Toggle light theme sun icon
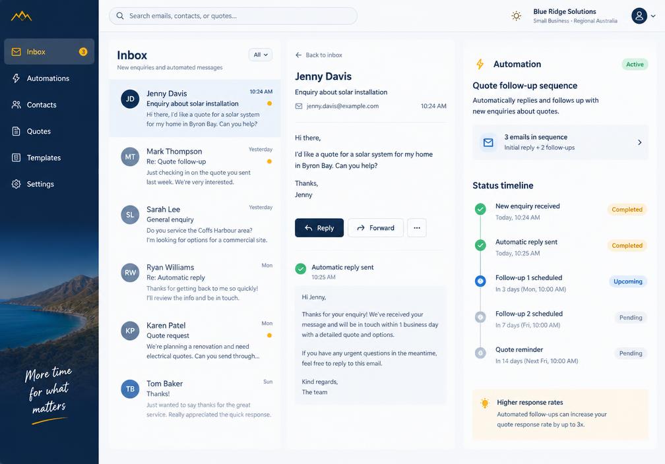Screen dimensions: 665x464 516,16
